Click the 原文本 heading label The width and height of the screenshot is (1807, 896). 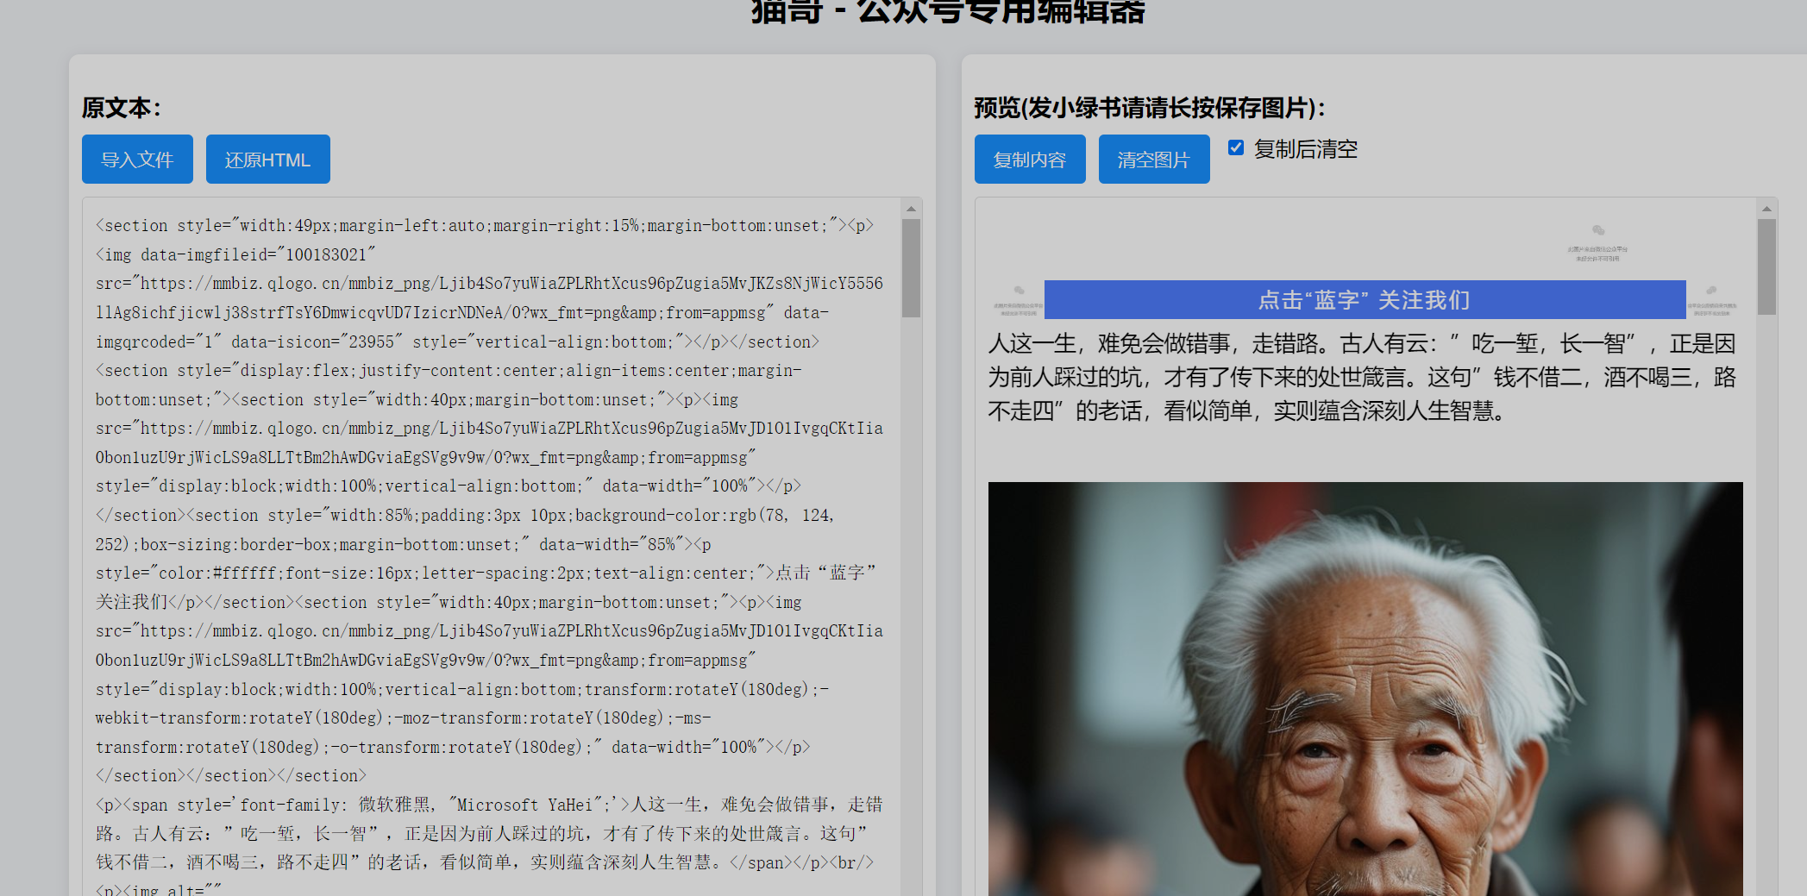pos(122,108)
